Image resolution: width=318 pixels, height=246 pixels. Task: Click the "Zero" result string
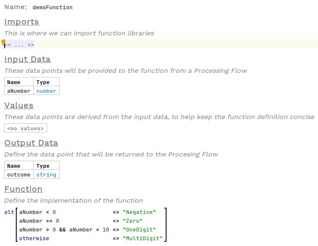(x=133, y=221)
